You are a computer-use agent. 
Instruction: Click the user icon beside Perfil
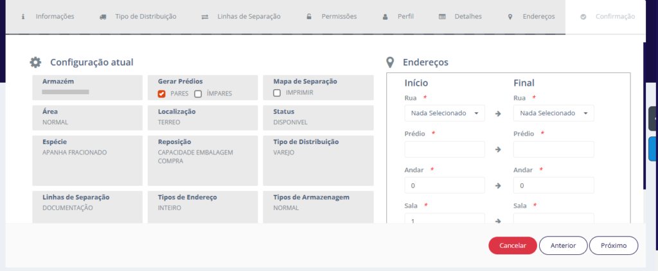pyautogui.click(x=385, y=17)
